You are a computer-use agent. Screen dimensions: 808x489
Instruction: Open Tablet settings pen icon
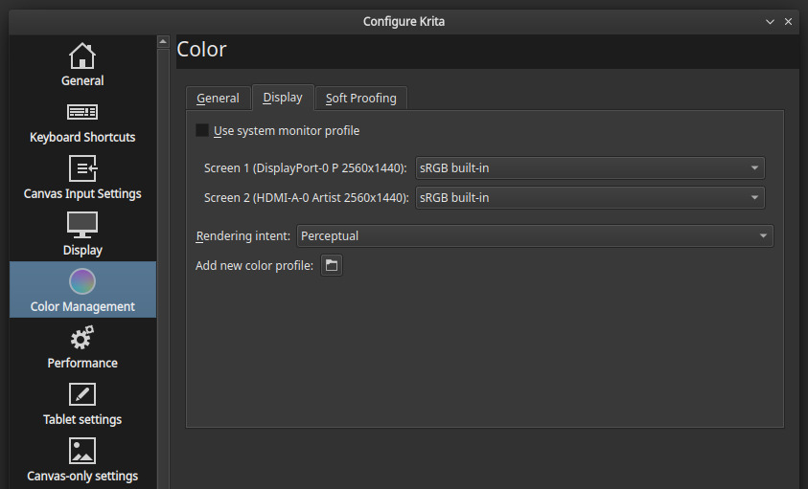click(82, 395)
